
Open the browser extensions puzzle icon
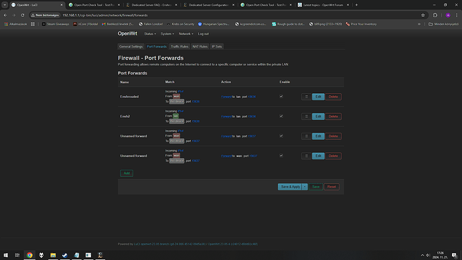[x=435, y=15]
